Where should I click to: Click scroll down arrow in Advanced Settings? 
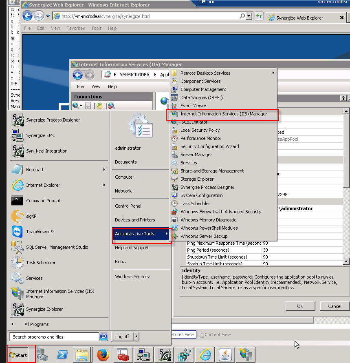pos(346,261)
